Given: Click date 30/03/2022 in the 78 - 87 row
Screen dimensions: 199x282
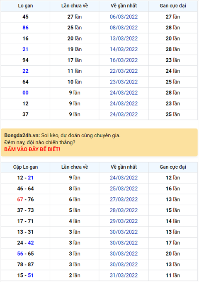Looking at the screenshot, I should point(124,265).
